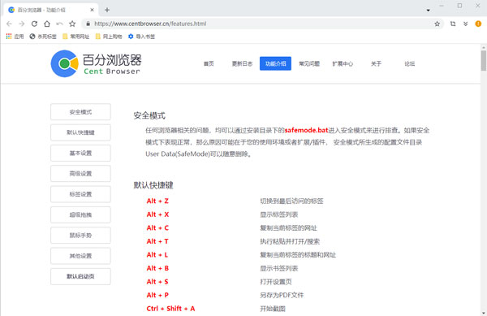This screenshot has height=316, width=487.
Task: Click the 高级设置 sidebar button
Action: click(80, 173)
